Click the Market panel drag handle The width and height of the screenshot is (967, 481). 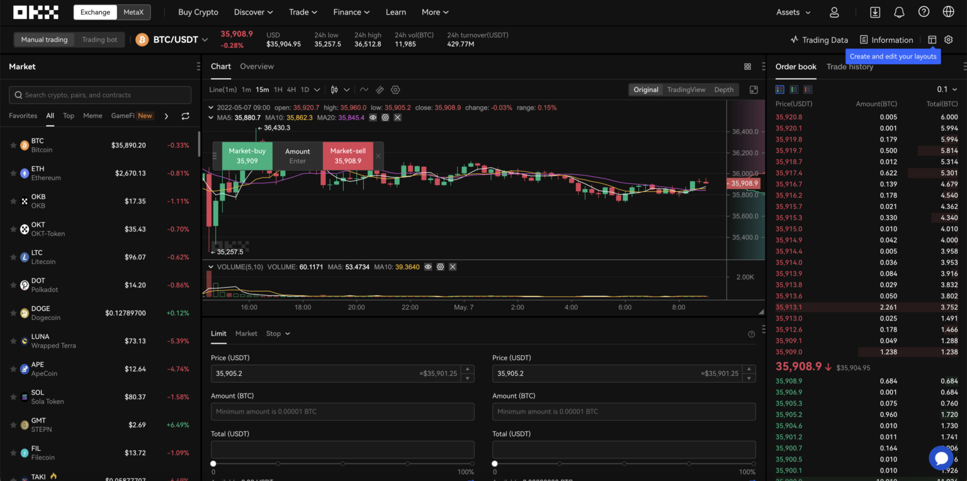(198, 66)
